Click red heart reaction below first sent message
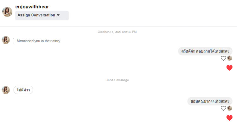Screen dimensions: 237x127 coord(229,68)
